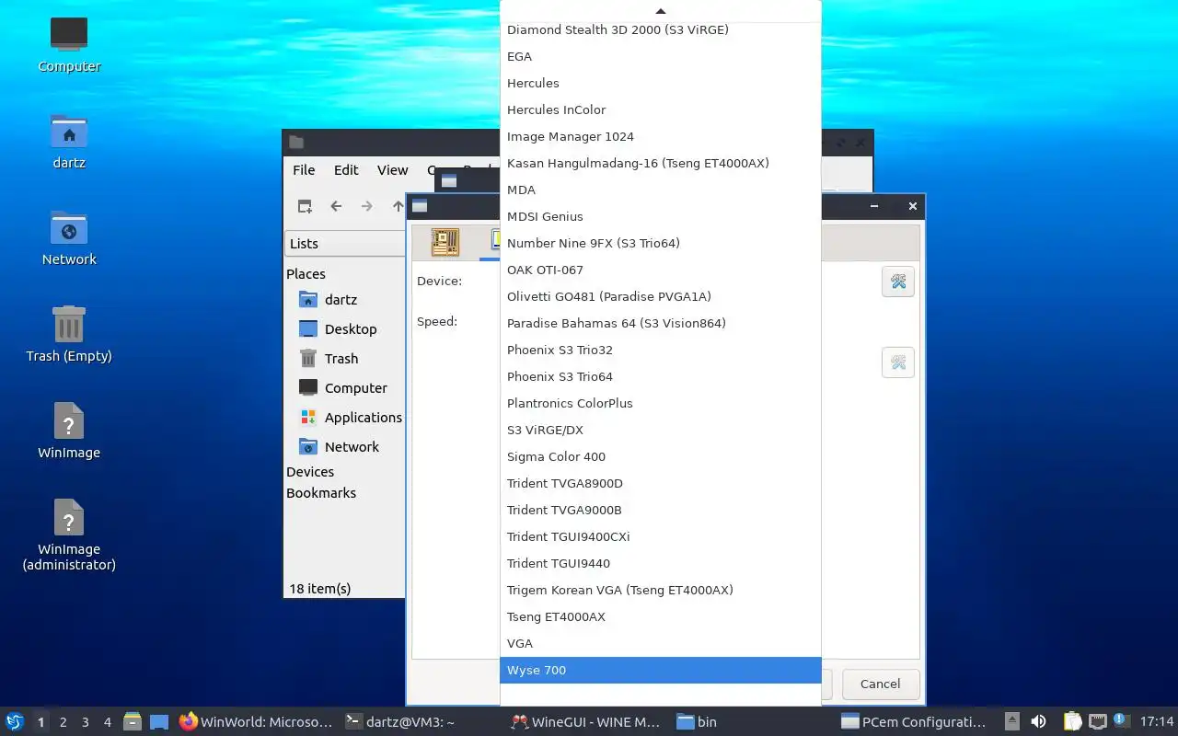Switch to the Firefox WinWorld taskbar window
The image size is (1178, 736).
pos(256,722)
